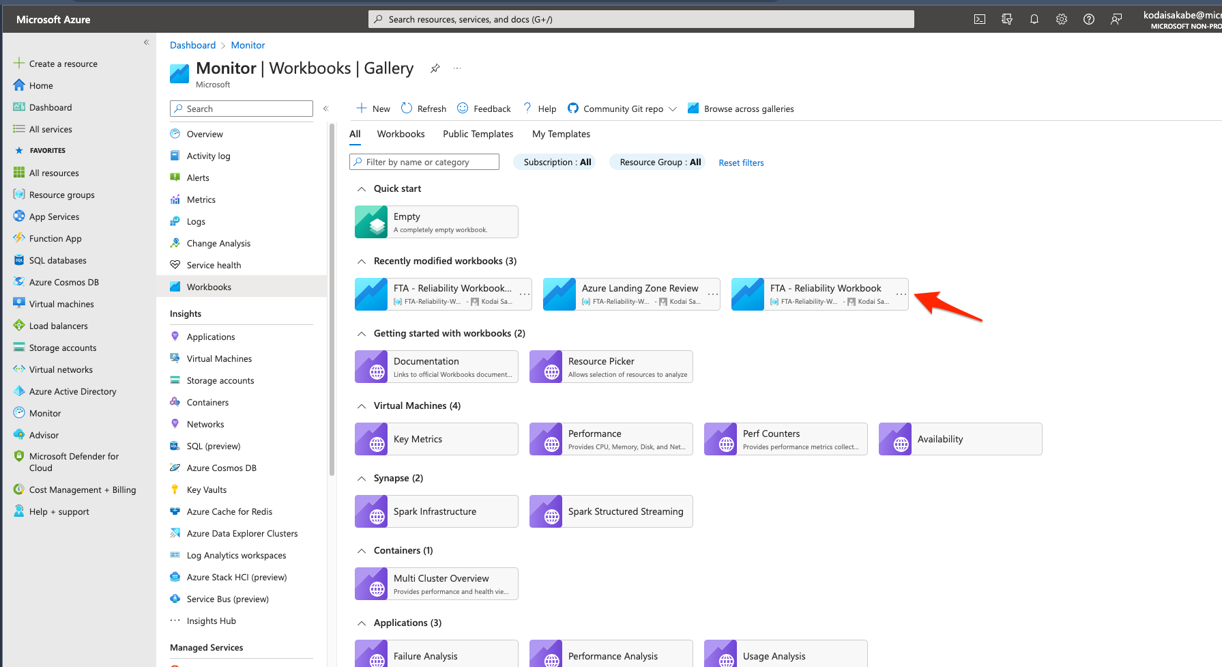
Task: Collapse the Virtual Machines section
Action: click(x=361, y=405)
